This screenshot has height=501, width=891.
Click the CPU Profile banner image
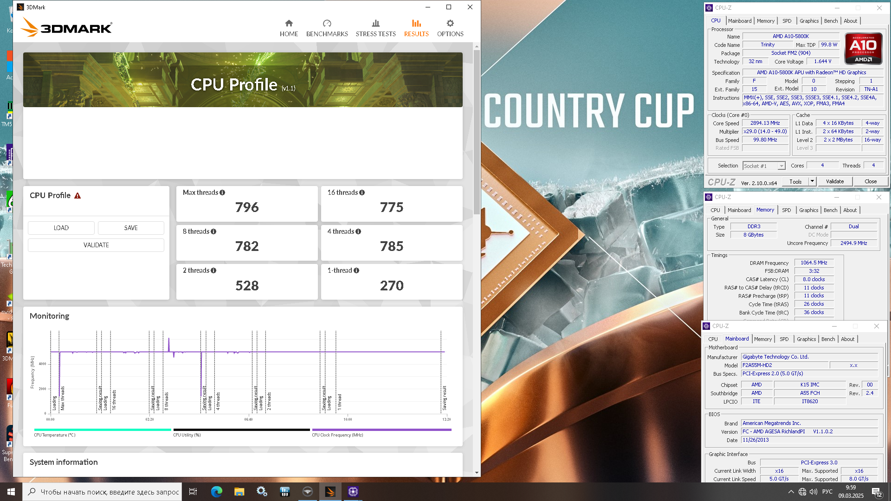pyautogui.click(x=243, y=80)
